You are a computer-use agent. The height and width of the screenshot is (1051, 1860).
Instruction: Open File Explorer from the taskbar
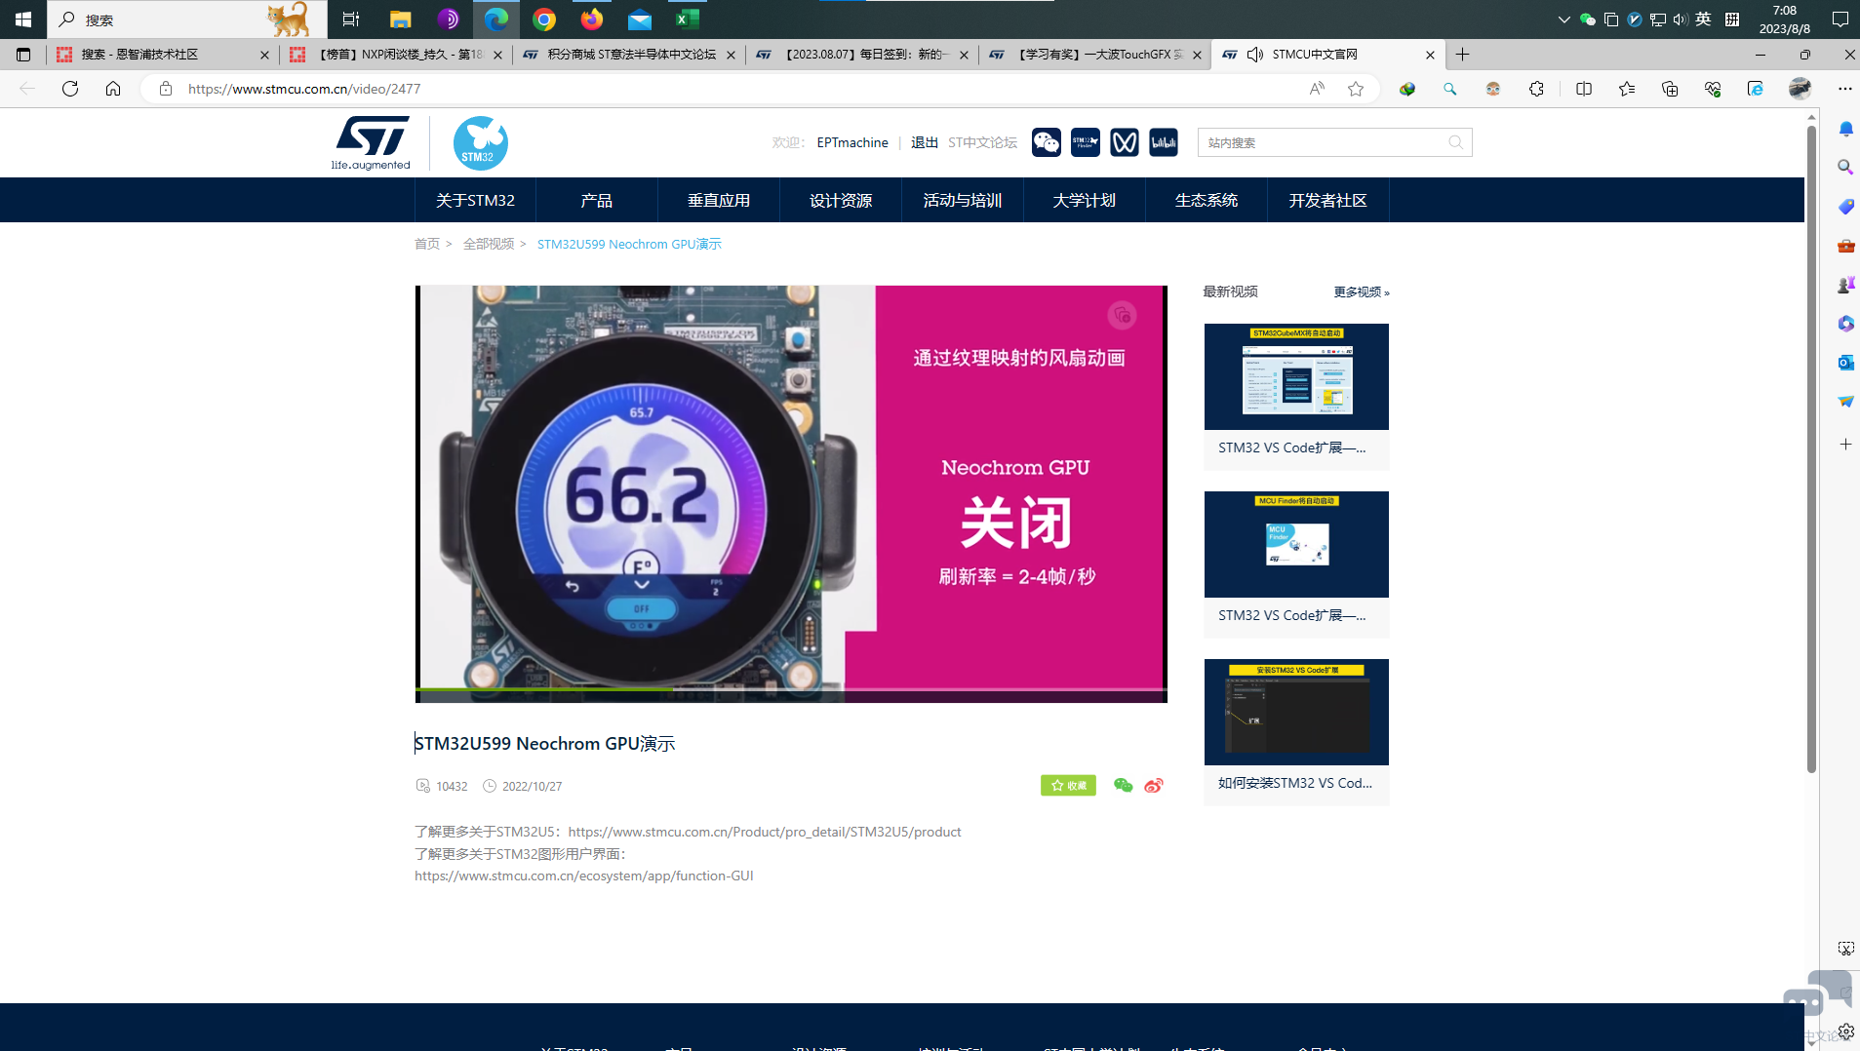(400, 19)
